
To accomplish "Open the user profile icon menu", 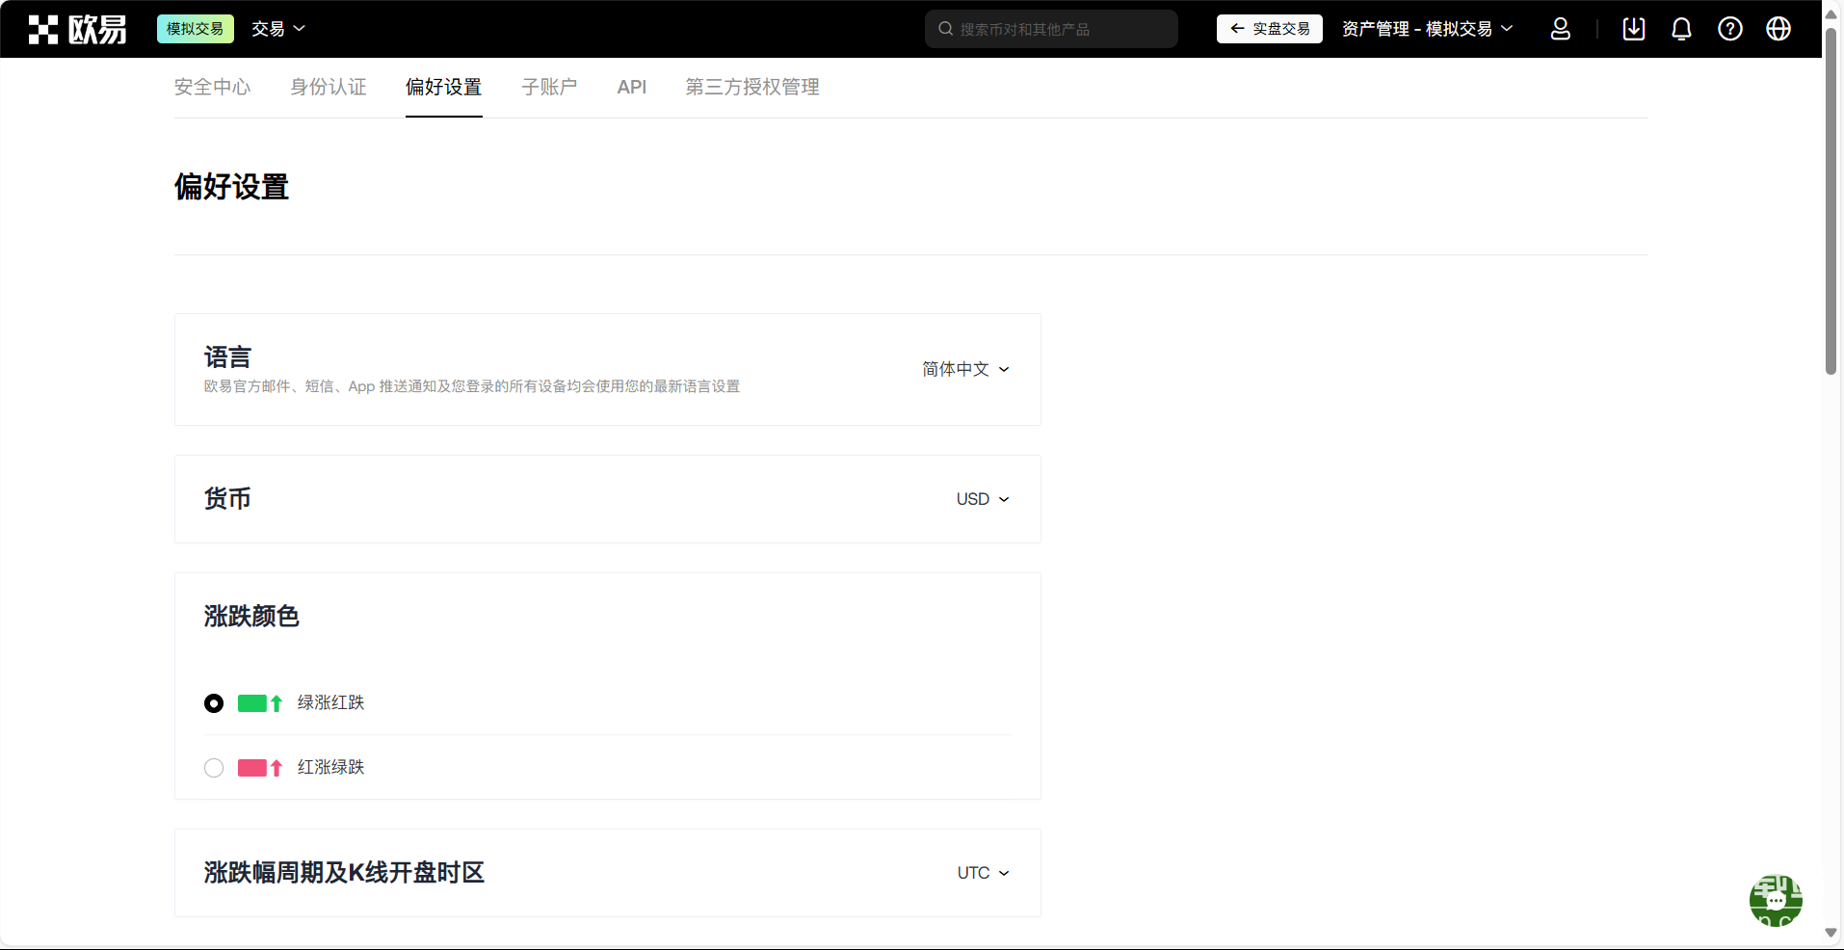I will point(1560,29).
